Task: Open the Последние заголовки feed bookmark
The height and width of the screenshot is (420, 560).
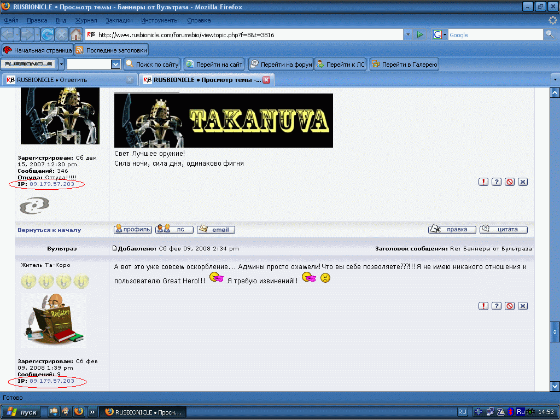Action: tap(112, 50)
